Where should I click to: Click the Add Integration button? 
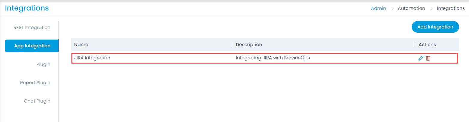pyautogui.click(x=435, y=27)
